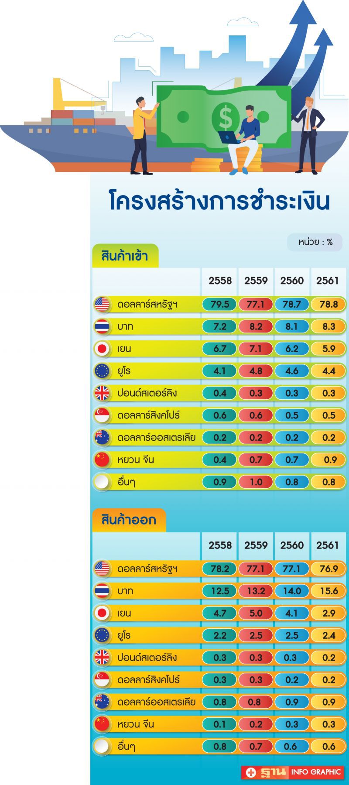Click the value 6.7 in the import เยน row

(219, 349)
